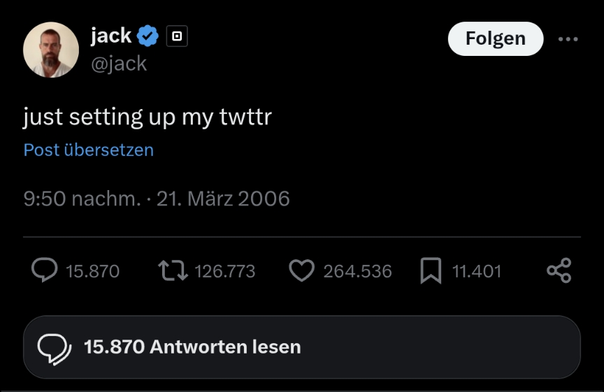This screenshot has width=604, height=392.
Task: Click the @jack handle
Action: (x=119, y=64)
